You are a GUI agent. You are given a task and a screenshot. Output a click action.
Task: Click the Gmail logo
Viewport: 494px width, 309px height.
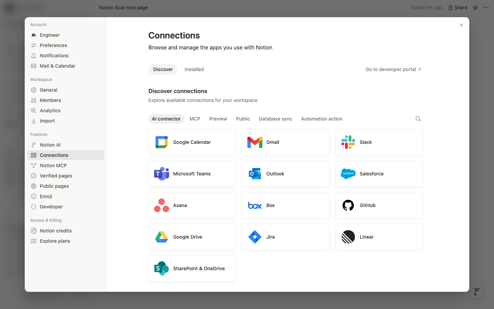(255, 142)
